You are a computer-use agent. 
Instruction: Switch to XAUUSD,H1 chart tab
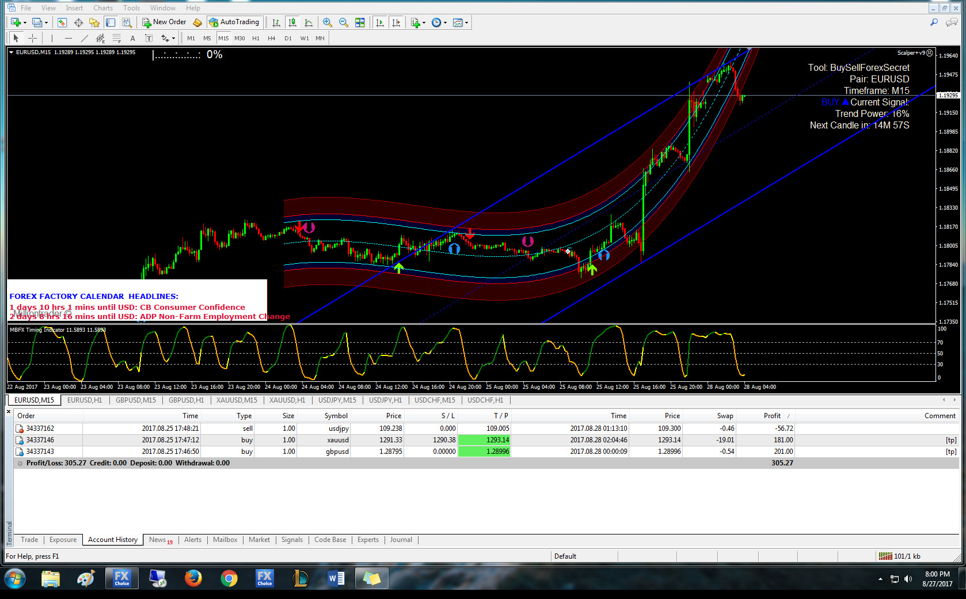pos(287,400)
